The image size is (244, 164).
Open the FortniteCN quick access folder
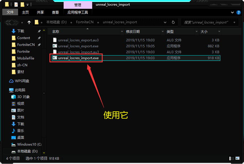[x=26, y=45]
